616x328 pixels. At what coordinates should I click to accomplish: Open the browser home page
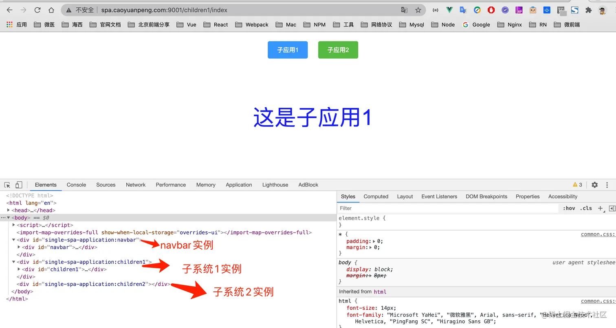click(51, 10)
